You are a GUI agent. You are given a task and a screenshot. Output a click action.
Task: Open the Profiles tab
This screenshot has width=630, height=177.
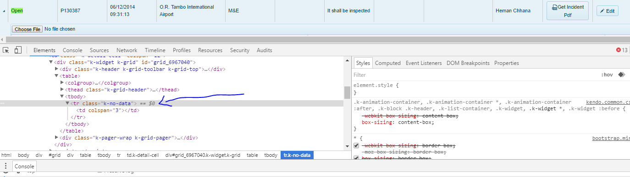(x=182, y=50)
